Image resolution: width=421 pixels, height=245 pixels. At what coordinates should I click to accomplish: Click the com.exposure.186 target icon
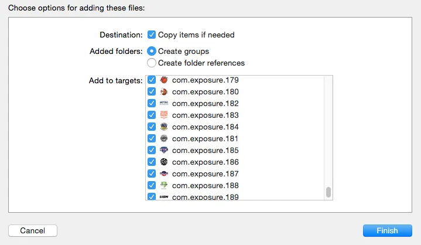pos(164,162)
